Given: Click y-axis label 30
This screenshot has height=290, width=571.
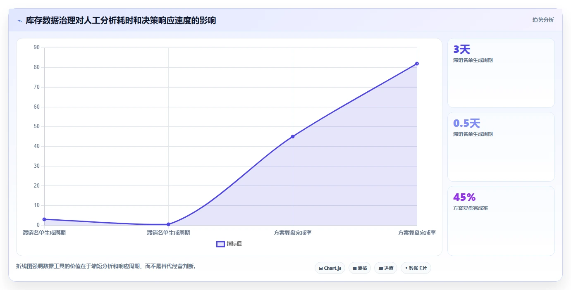Looking at the screenshot, I should coord(36,166).
